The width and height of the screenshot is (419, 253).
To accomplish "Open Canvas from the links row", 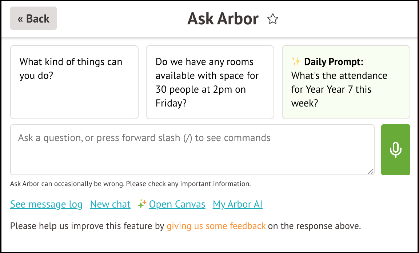I will coord(177,204).
